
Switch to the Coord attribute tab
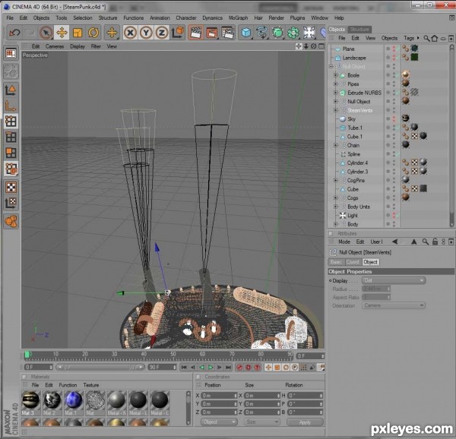[353, 262]
